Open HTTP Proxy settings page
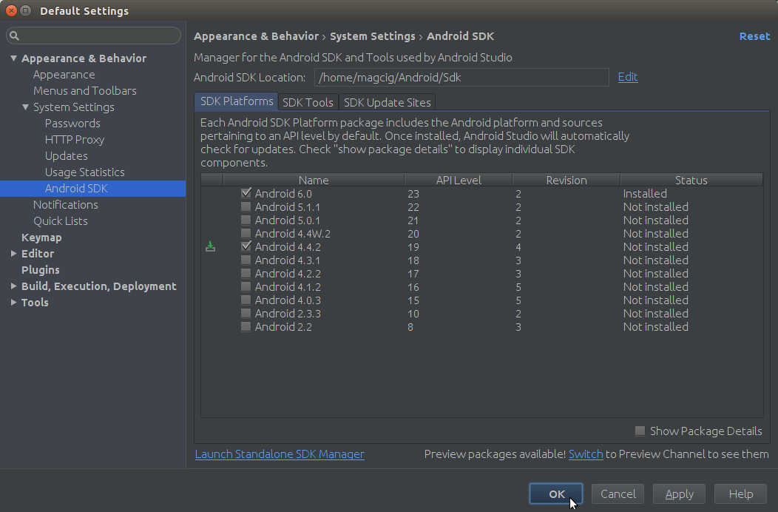This screenshot has height=512, width=778. click(x=75, y=140)
